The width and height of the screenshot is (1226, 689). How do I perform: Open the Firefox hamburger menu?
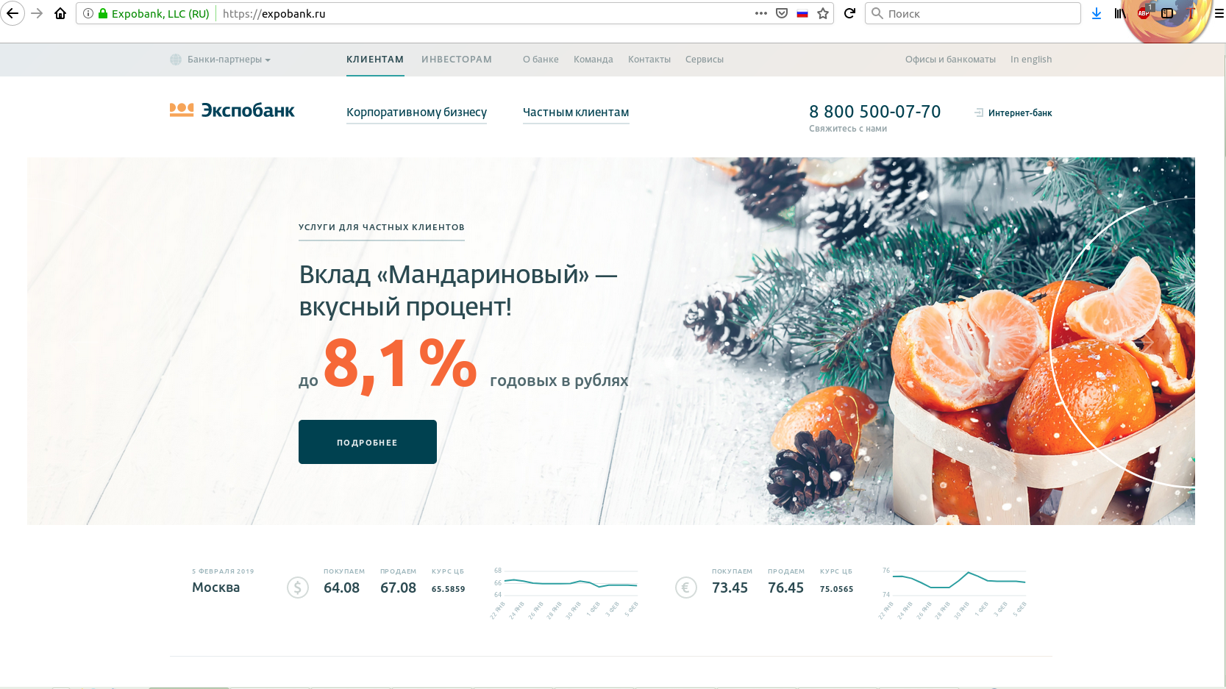point(1219,13)
